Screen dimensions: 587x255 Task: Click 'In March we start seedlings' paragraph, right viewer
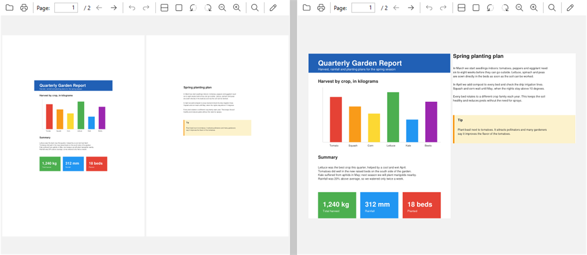point(500,72)
